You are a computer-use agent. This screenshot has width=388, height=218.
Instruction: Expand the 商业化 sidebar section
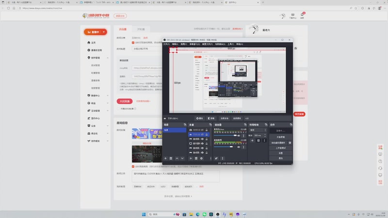coord(108,134)
